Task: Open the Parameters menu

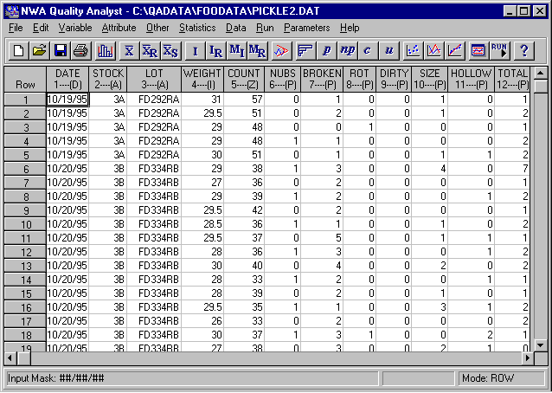Action: [x=306, y=28]
